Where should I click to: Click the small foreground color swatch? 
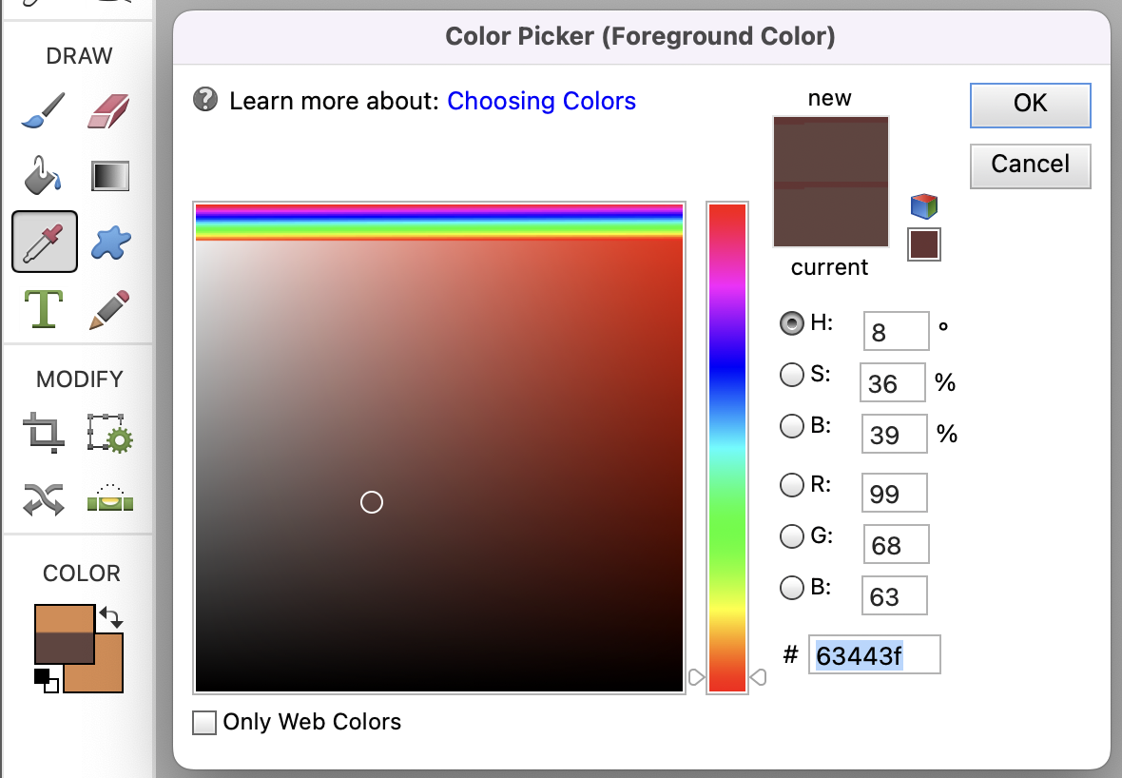pyautogui.click(x=923, y=244)
